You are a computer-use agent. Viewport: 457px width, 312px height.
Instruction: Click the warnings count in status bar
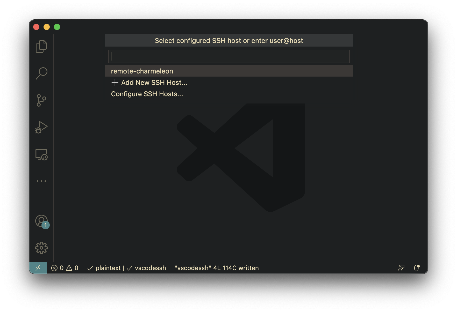click(x=73, y=268)
